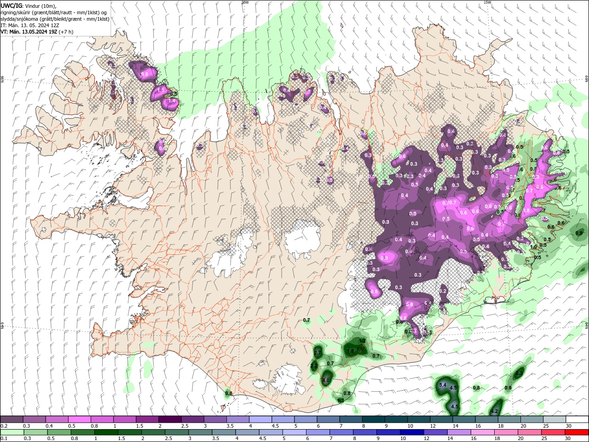Click the '1.8' rainfall value on map
Viewport: 589px width, 442px height.
coord(350,351)
